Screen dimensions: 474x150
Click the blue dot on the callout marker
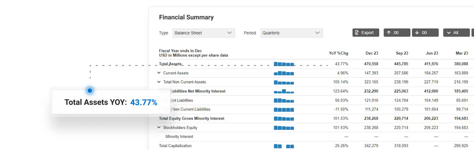[90, 91]
